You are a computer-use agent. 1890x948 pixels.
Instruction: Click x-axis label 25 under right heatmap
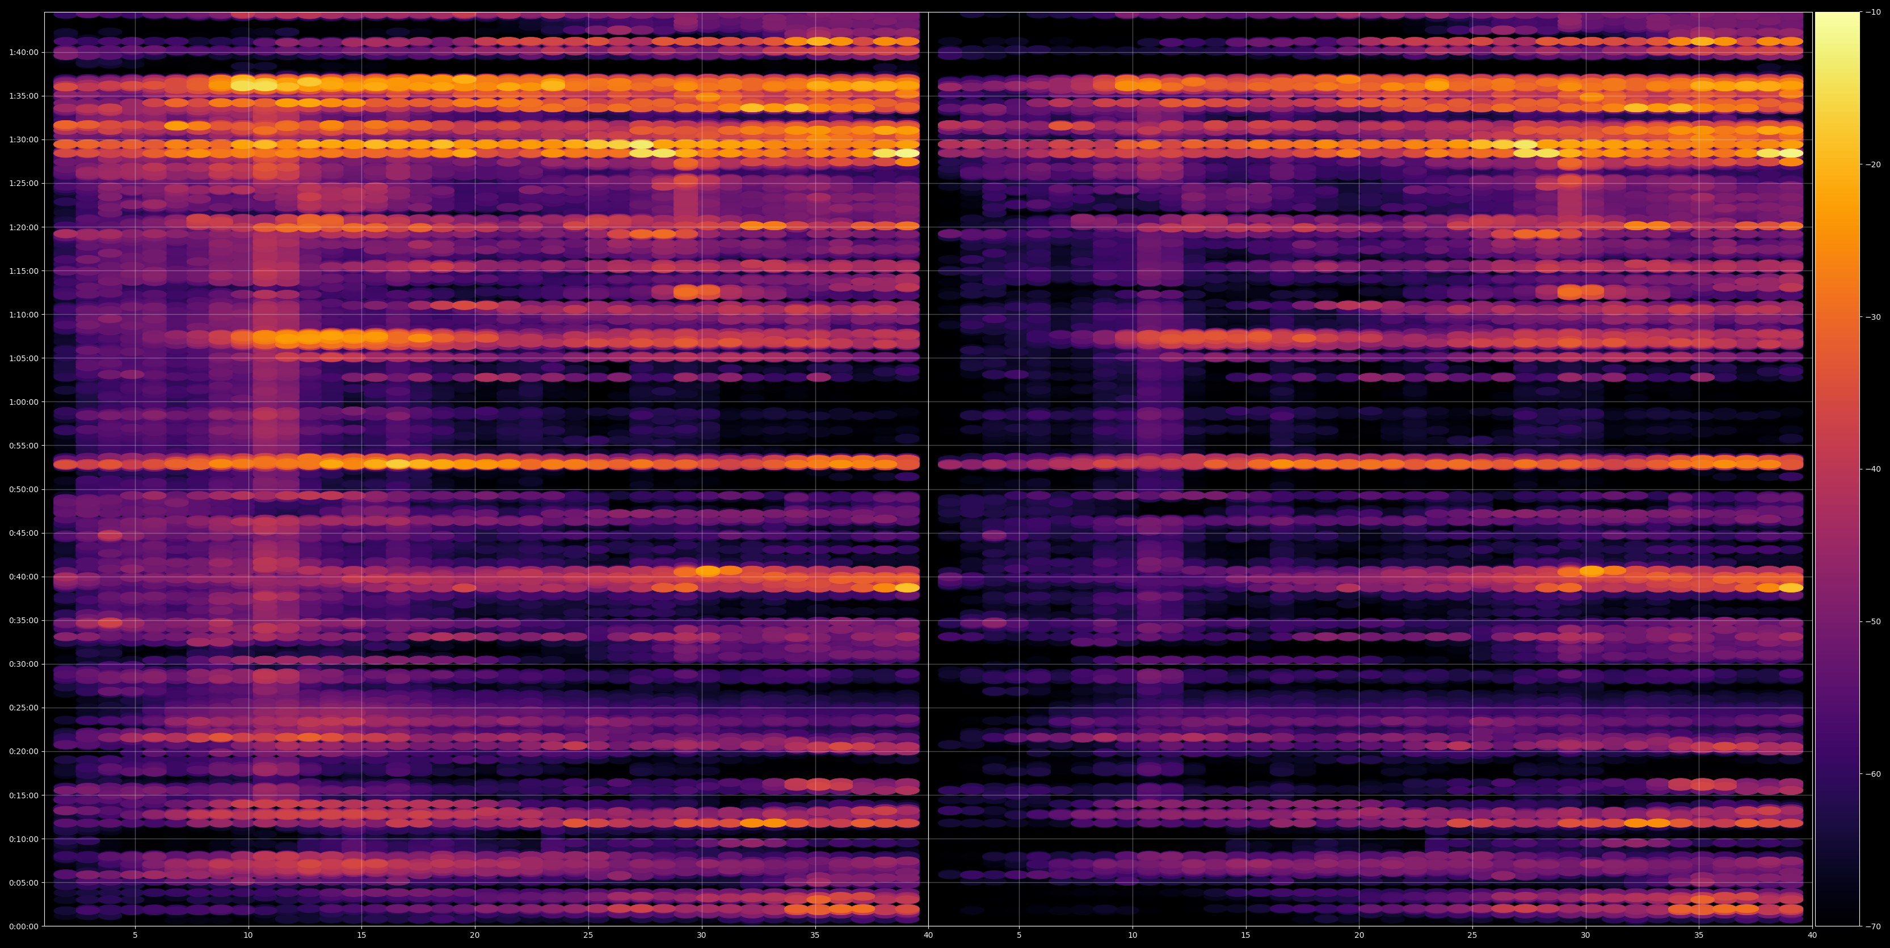(x=1472, y=936)
